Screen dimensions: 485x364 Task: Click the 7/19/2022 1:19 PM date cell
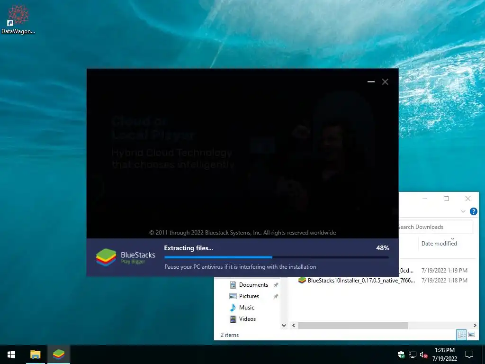coord(444,271)
